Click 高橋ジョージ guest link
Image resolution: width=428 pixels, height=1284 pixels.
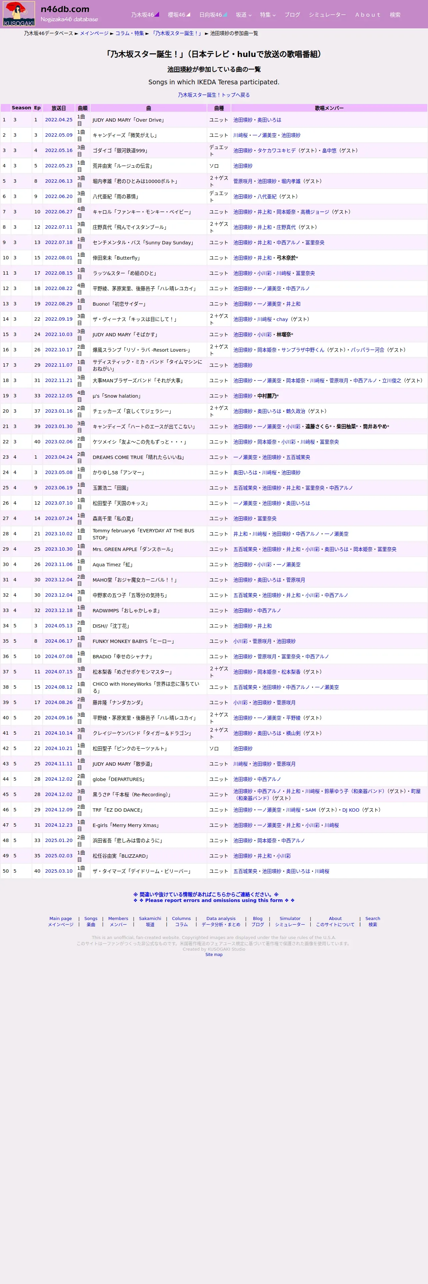click(x=315, y=212)
